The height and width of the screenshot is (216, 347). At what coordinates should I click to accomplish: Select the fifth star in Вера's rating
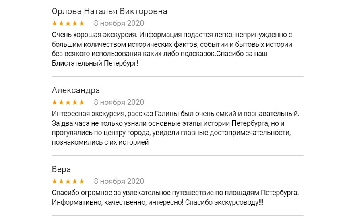82,181
